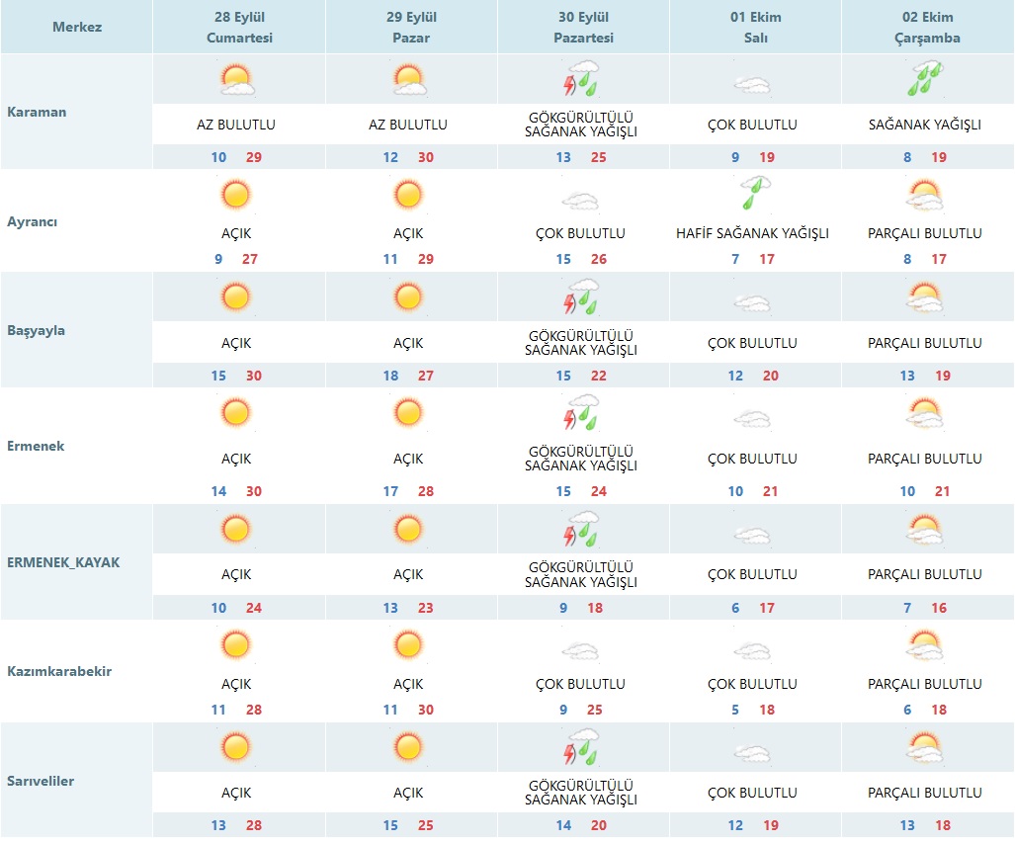This screenshot has height=843, width=1015.
Task: Click the Merkez column header
Action: click(x=77, y=27)
